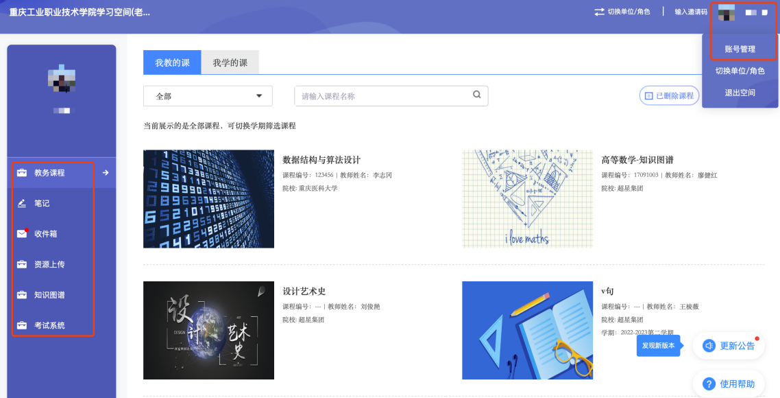Open 考试系统 in the sidebar
The image size is (780, 398).
(62, 325)
